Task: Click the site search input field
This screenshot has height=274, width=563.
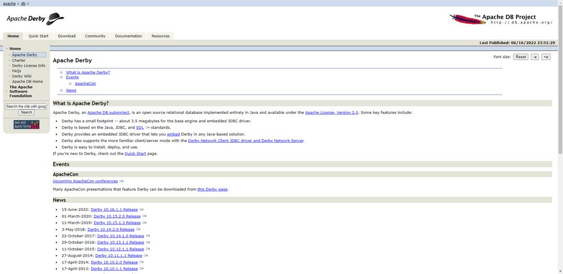Action: click(26, 107)
